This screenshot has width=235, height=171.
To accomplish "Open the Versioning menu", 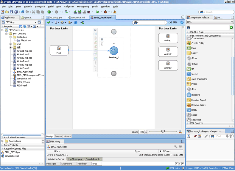I will (83, 7).
